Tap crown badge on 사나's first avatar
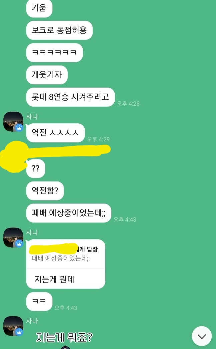The height and width of the screenshot is (349, 216). coord(19,128)
